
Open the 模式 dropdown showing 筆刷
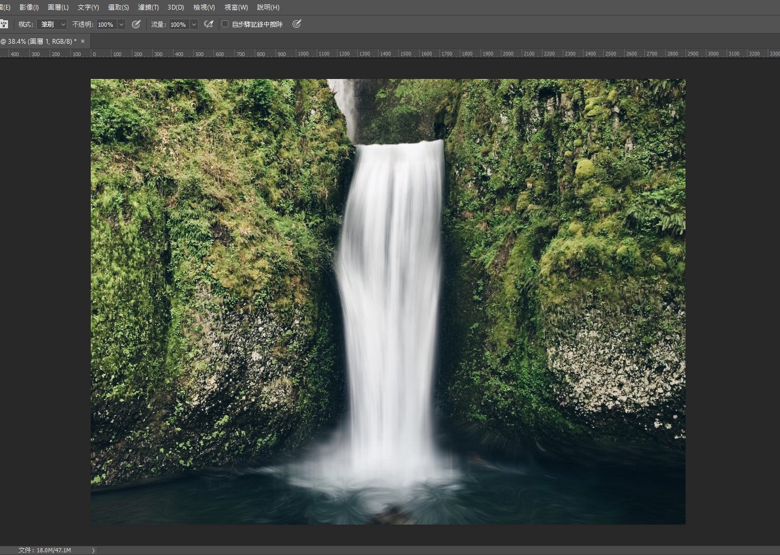(x=52, y=25)
